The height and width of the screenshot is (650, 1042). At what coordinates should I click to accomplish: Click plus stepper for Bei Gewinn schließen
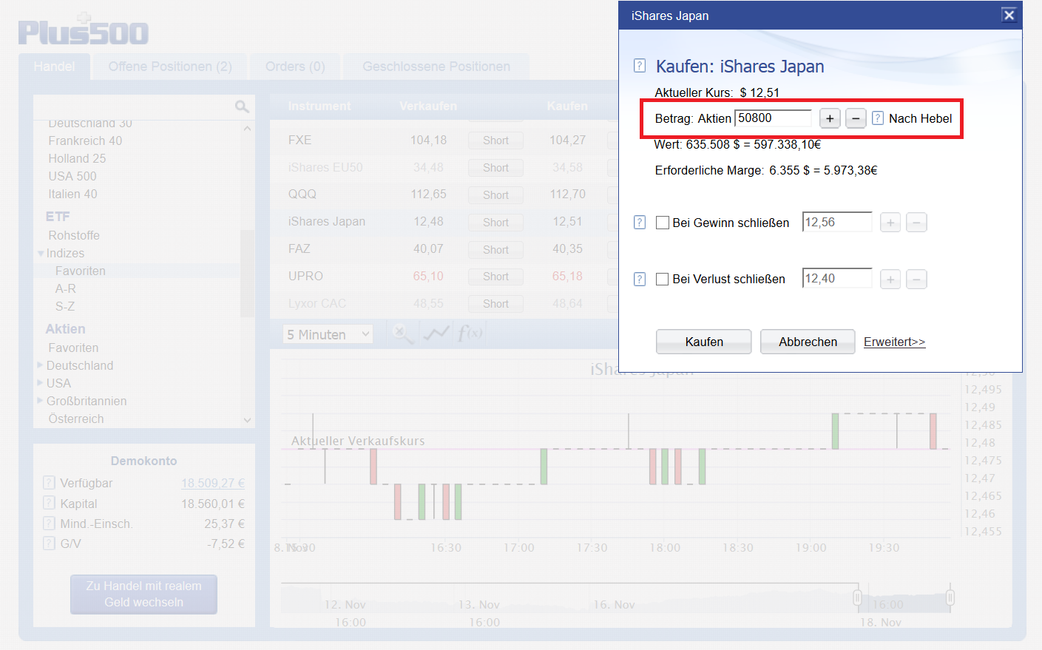(x=890, y=223)
